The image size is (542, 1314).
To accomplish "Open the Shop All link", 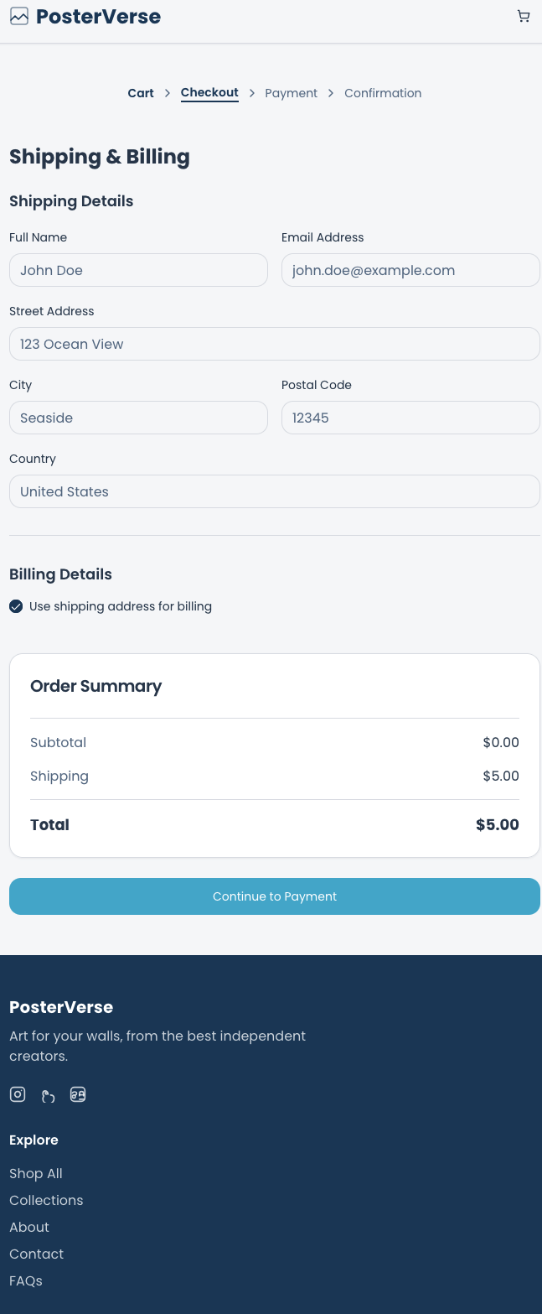I will coord(35,1173).
